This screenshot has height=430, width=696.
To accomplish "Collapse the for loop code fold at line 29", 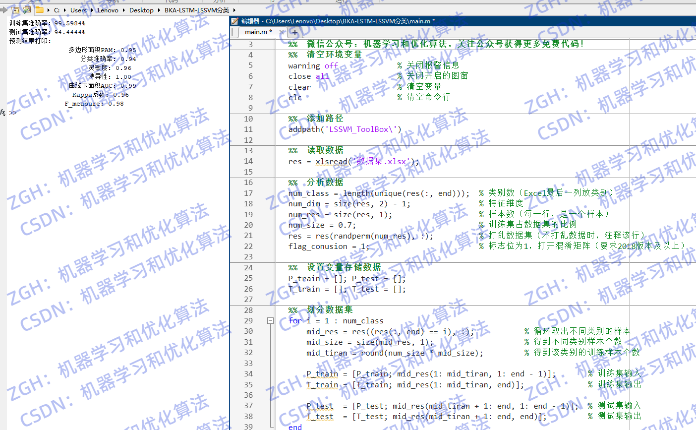I will pos(270,320).
